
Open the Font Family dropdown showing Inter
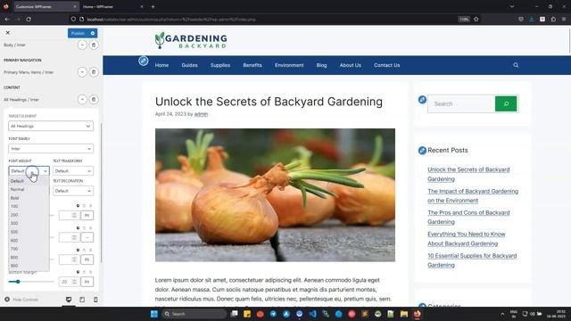coord(51,149)
